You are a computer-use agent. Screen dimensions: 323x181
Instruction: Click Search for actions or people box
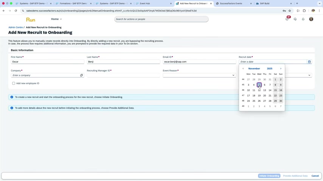tap(161, 19)
